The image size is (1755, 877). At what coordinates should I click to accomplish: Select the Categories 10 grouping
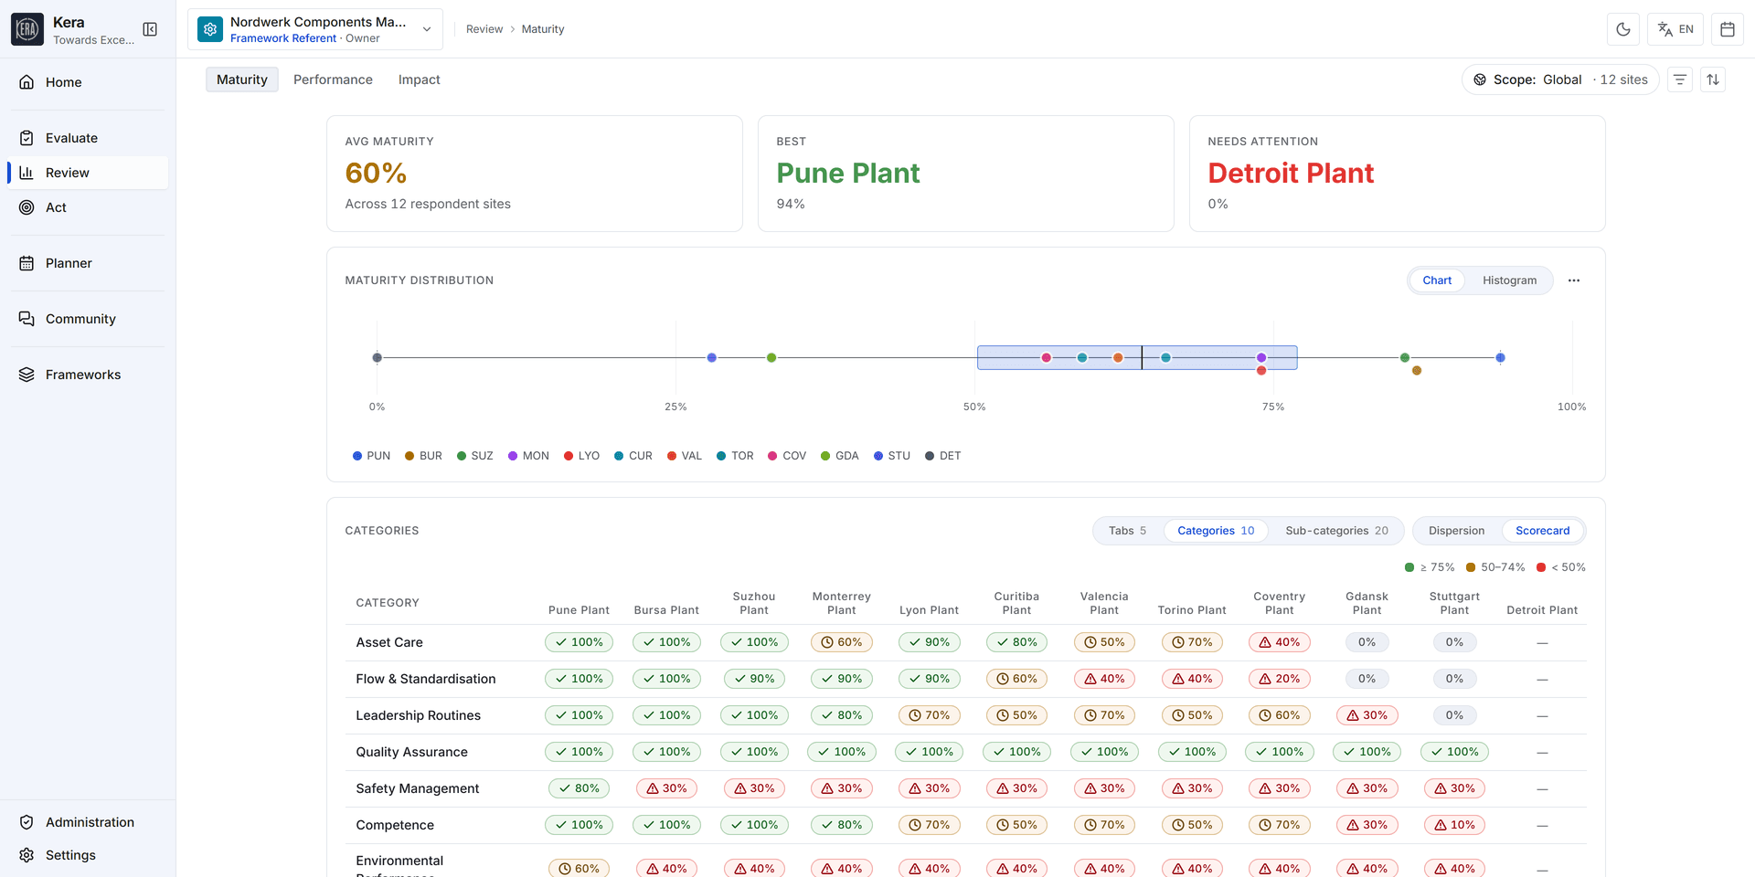(x=1216, y=531)
